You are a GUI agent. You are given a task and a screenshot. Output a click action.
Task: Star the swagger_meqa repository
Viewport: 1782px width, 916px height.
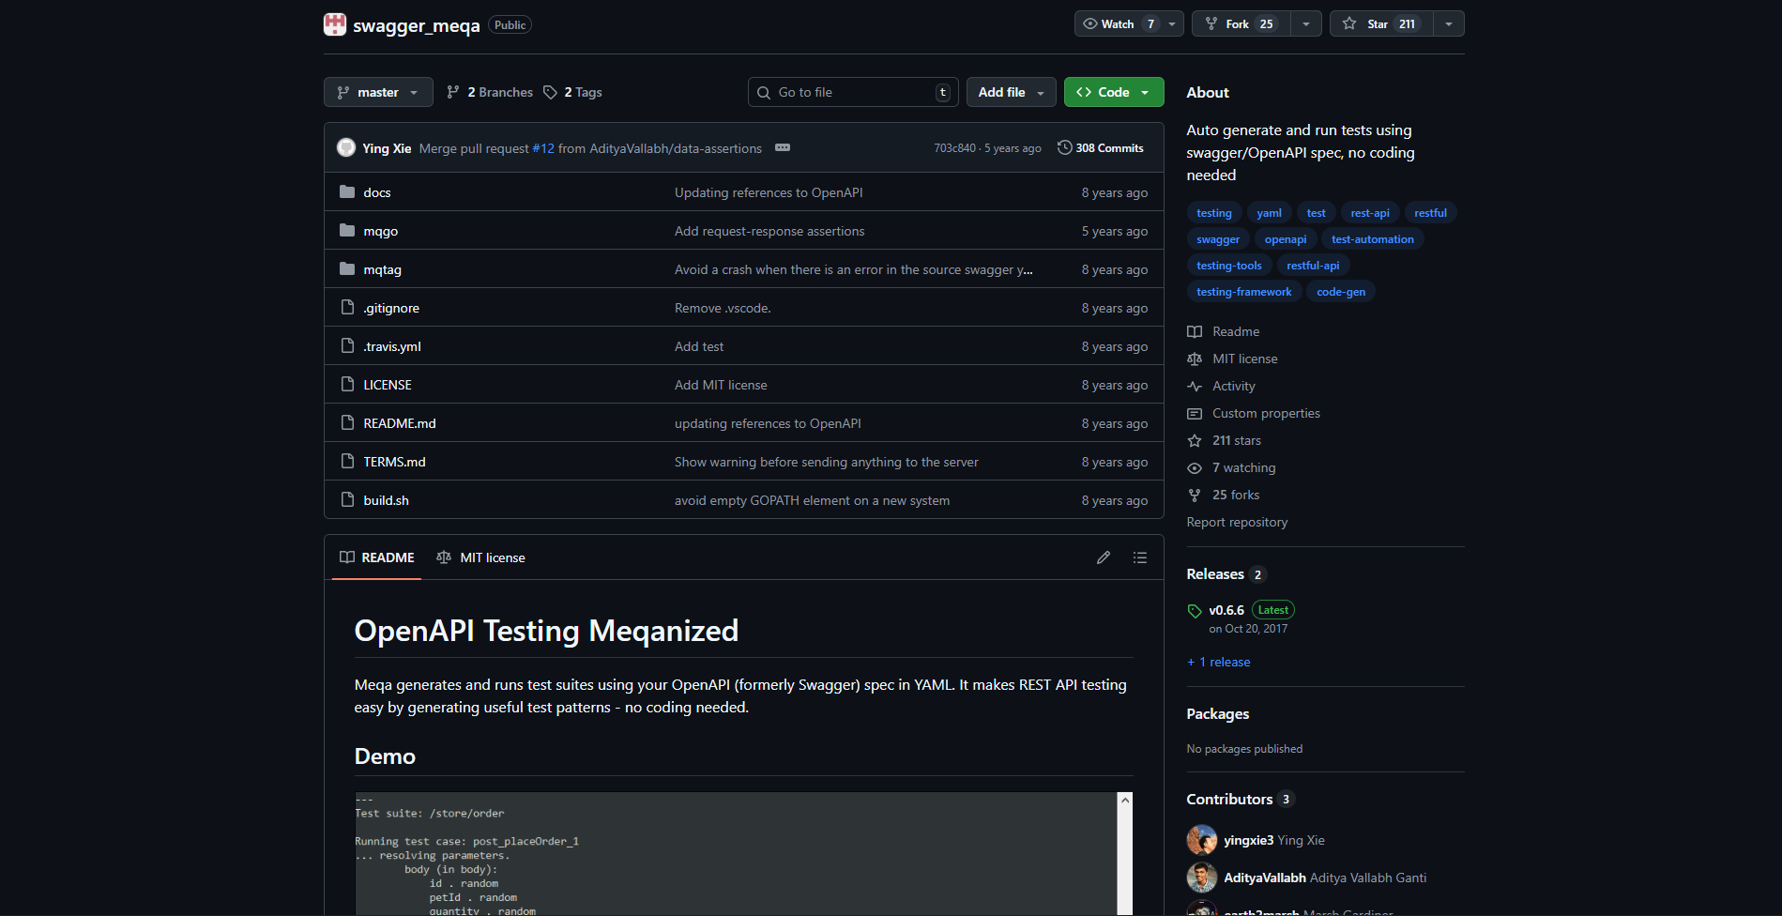1381,23
